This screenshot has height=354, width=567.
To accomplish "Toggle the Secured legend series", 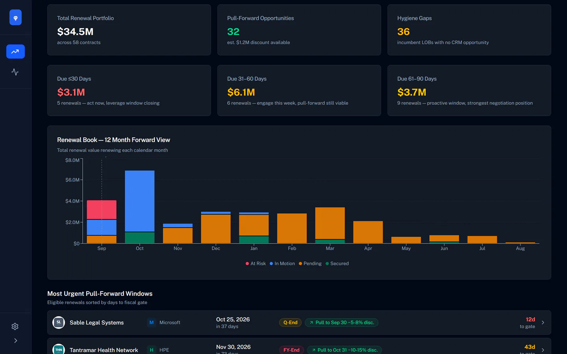I will (337, 264).
